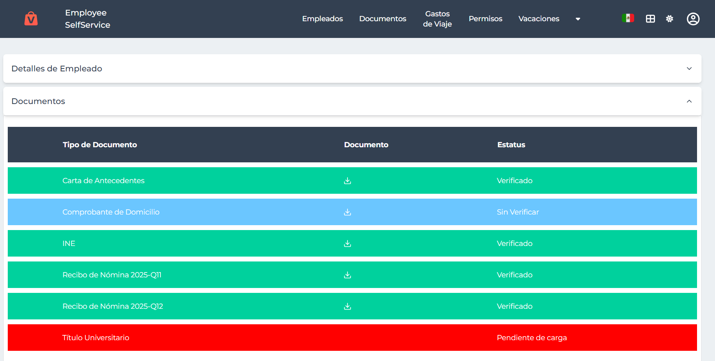This screenshot has width=715, height=361.
Task: Click the Vacaciones navigation link
Action: pos(539,19)
